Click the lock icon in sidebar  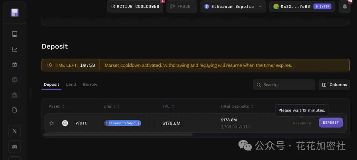15,65
